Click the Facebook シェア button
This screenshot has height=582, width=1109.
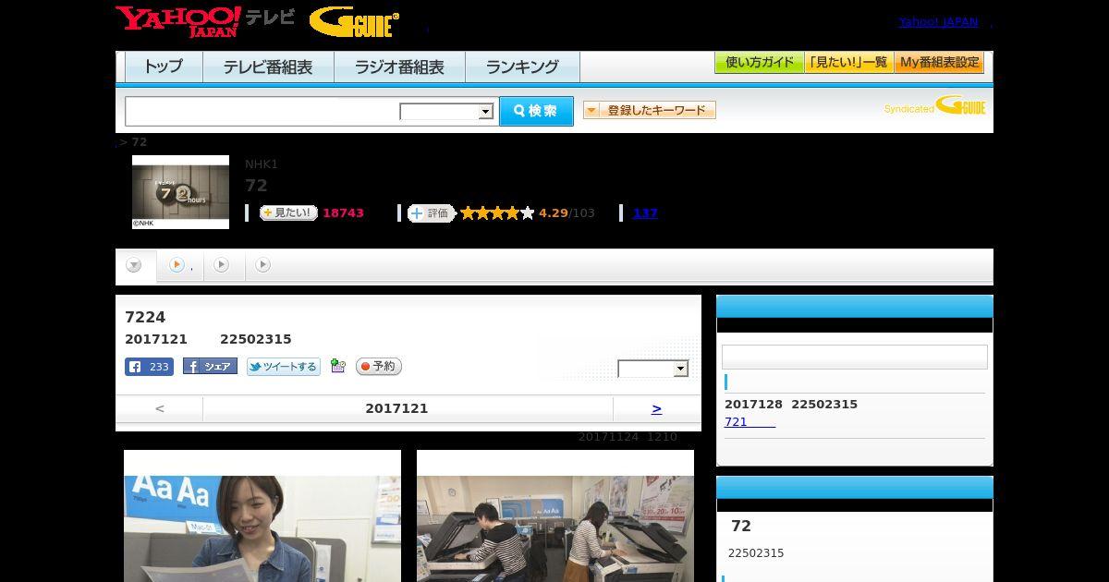pos(210,367)
